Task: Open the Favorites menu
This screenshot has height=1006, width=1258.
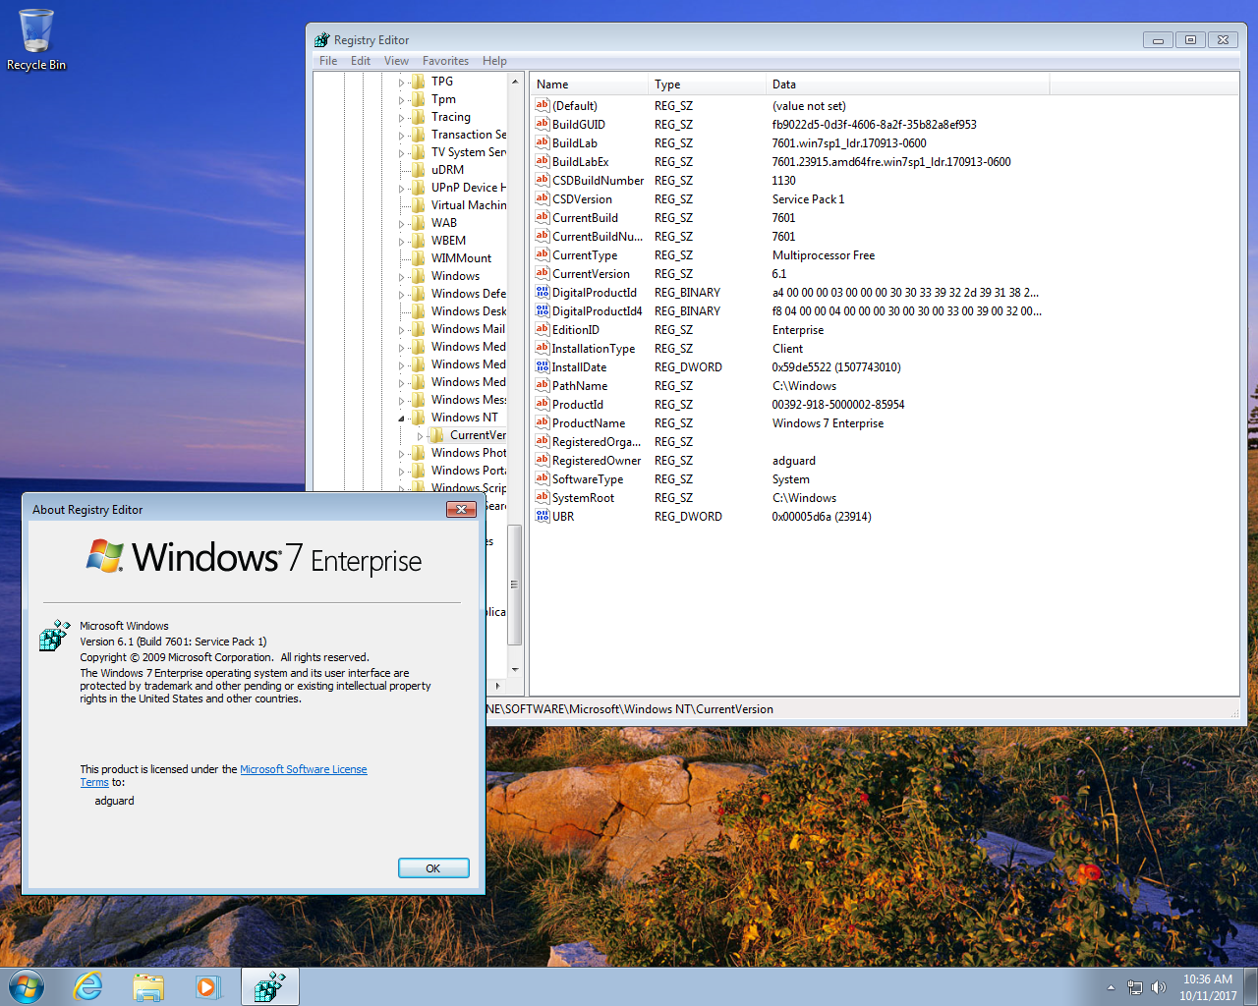Action: coord(445,61)
